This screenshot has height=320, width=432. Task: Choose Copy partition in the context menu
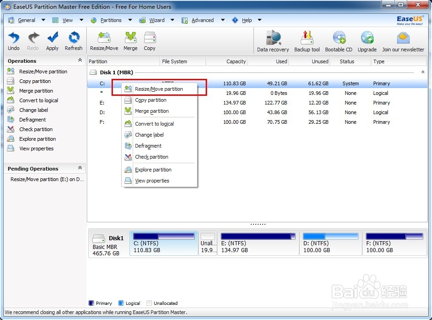pyautogui.click(x=159, y=100)
